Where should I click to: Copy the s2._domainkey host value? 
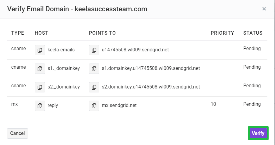tap(40, 87)
